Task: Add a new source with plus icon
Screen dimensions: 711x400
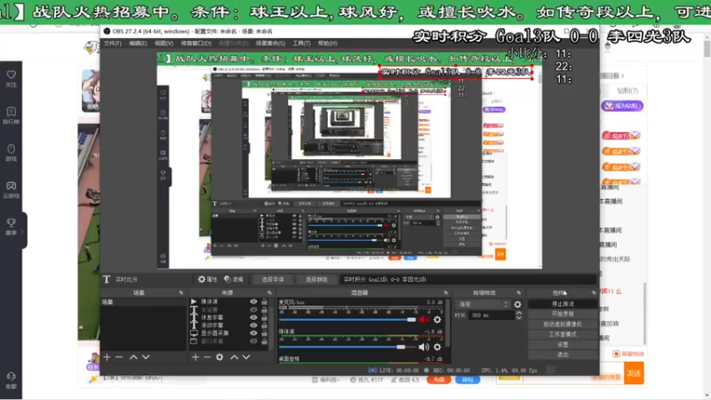Action: [x=196, y=357]
